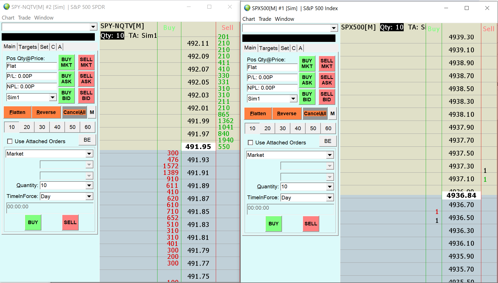Viewport: 498px width, 283px height.
Task: Click the globe icon in SPX500 window title
Action: tap(247, 8)
